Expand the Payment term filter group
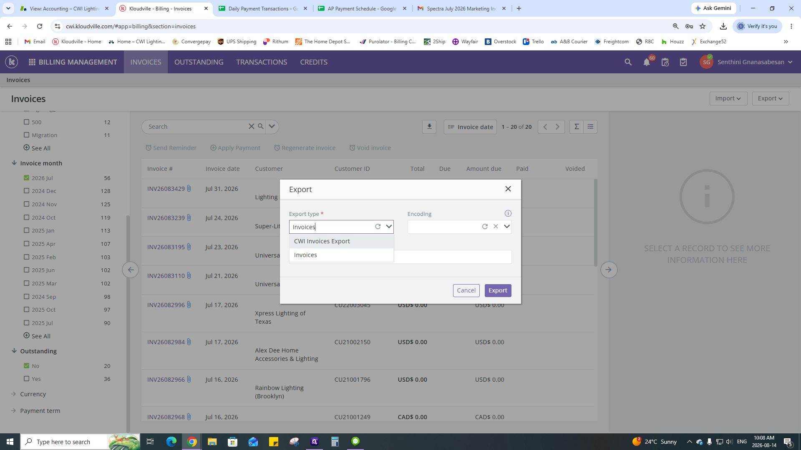 tap(14, 410)
